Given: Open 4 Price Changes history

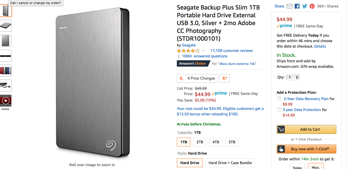Looking at the screenshot, I should [198, 78].
